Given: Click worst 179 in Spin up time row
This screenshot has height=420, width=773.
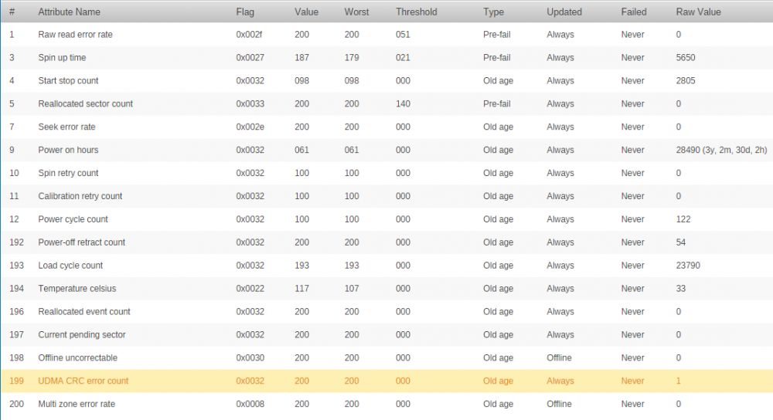Looking at the screenshot, I should pos(352,58).
